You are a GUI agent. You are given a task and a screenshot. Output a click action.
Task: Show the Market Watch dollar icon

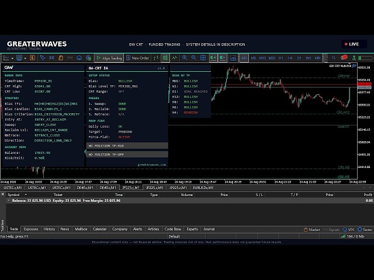coord(33,58)
